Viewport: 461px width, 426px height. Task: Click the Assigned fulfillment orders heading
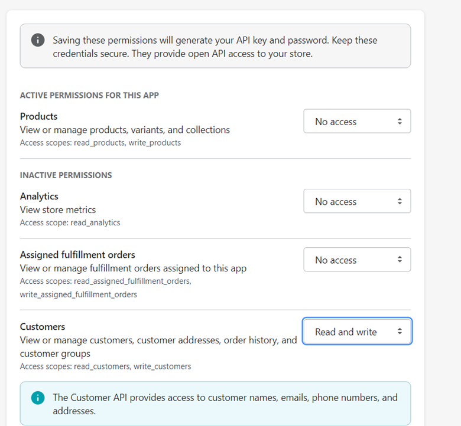[x=77, y=254]
